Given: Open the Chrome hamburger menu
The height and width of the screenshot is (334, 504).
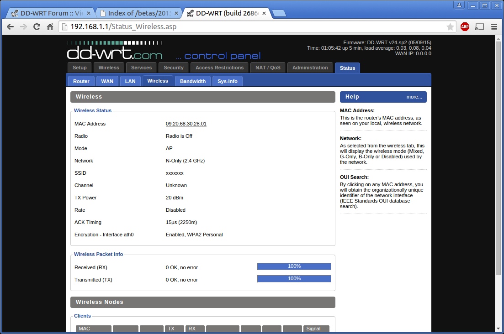Looking at the screenshot, I should click(x=494, y=26).
